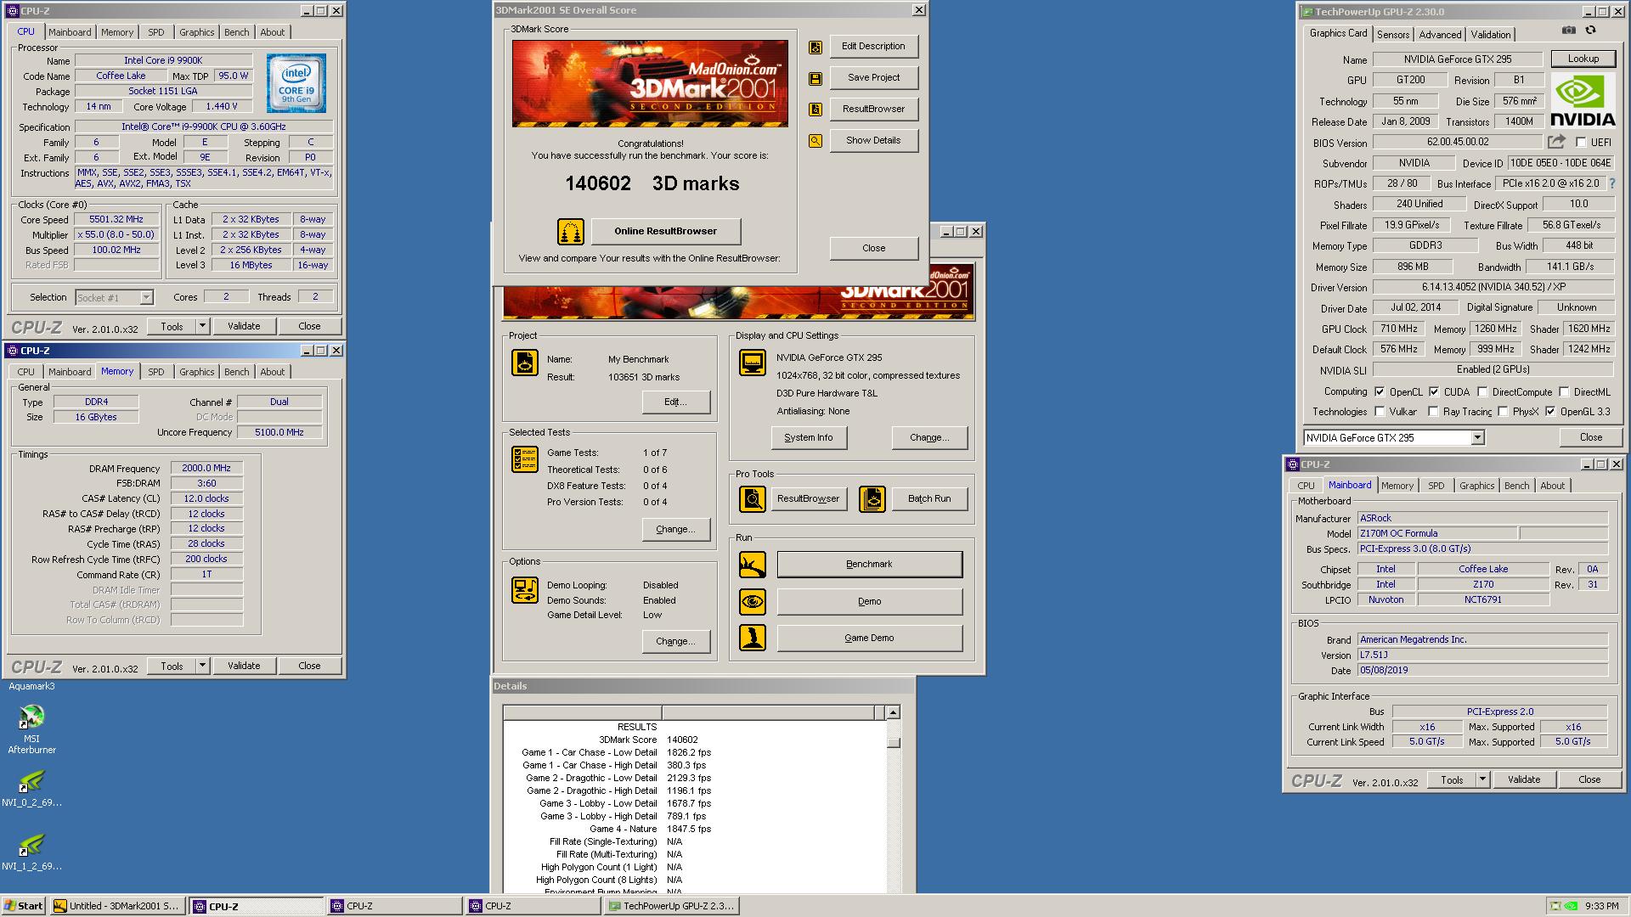Open the NVI_0_2_69 desktop shortcut
This screenshot has height=917, width=1631.
pyautogui.click(x=31, y=789)
